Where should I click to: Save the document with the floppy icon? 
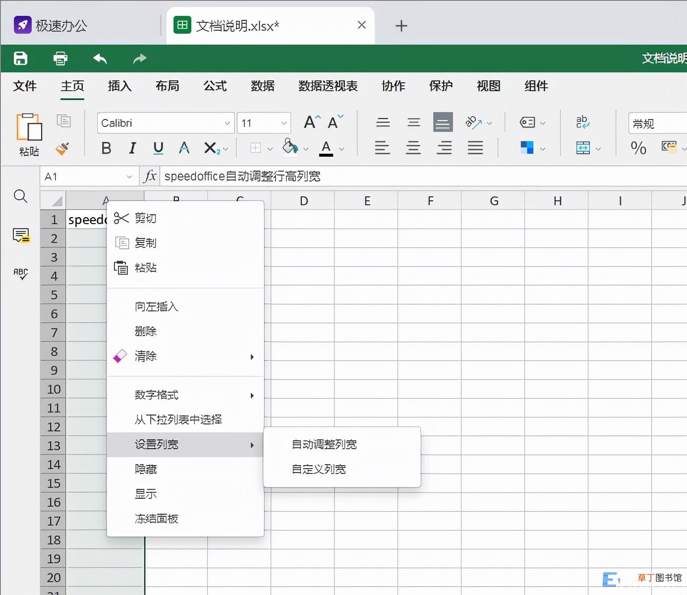pyautogui.click(x=20, y=59)
